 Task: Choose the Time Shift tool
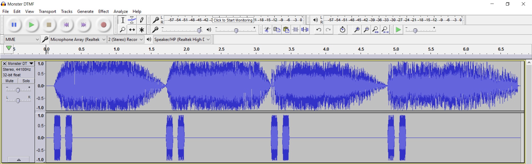coord(132,30)
